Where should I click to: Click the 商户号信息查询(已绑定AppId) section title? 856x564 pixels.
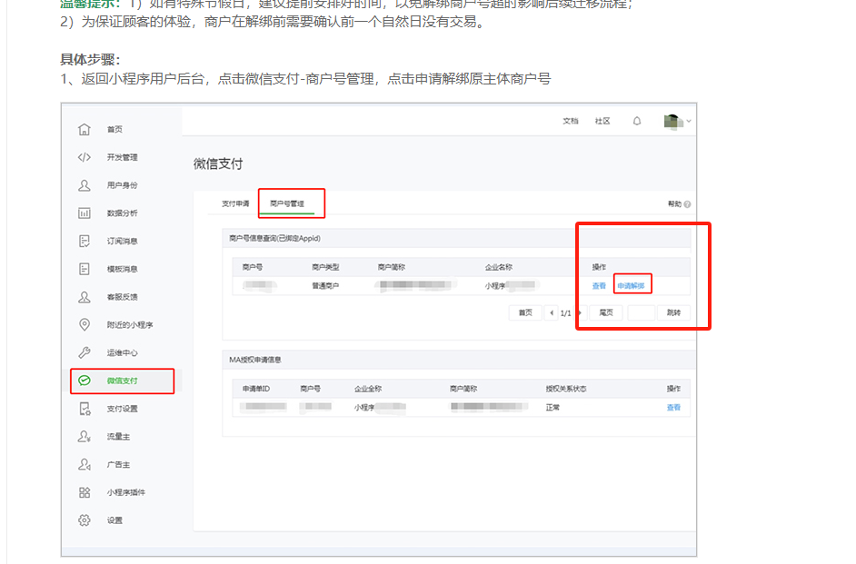click(274, 238)
